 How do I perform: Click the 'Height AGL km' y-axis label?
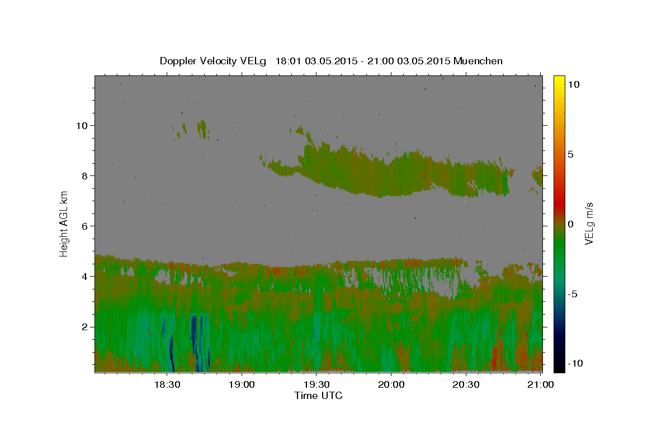64,223
